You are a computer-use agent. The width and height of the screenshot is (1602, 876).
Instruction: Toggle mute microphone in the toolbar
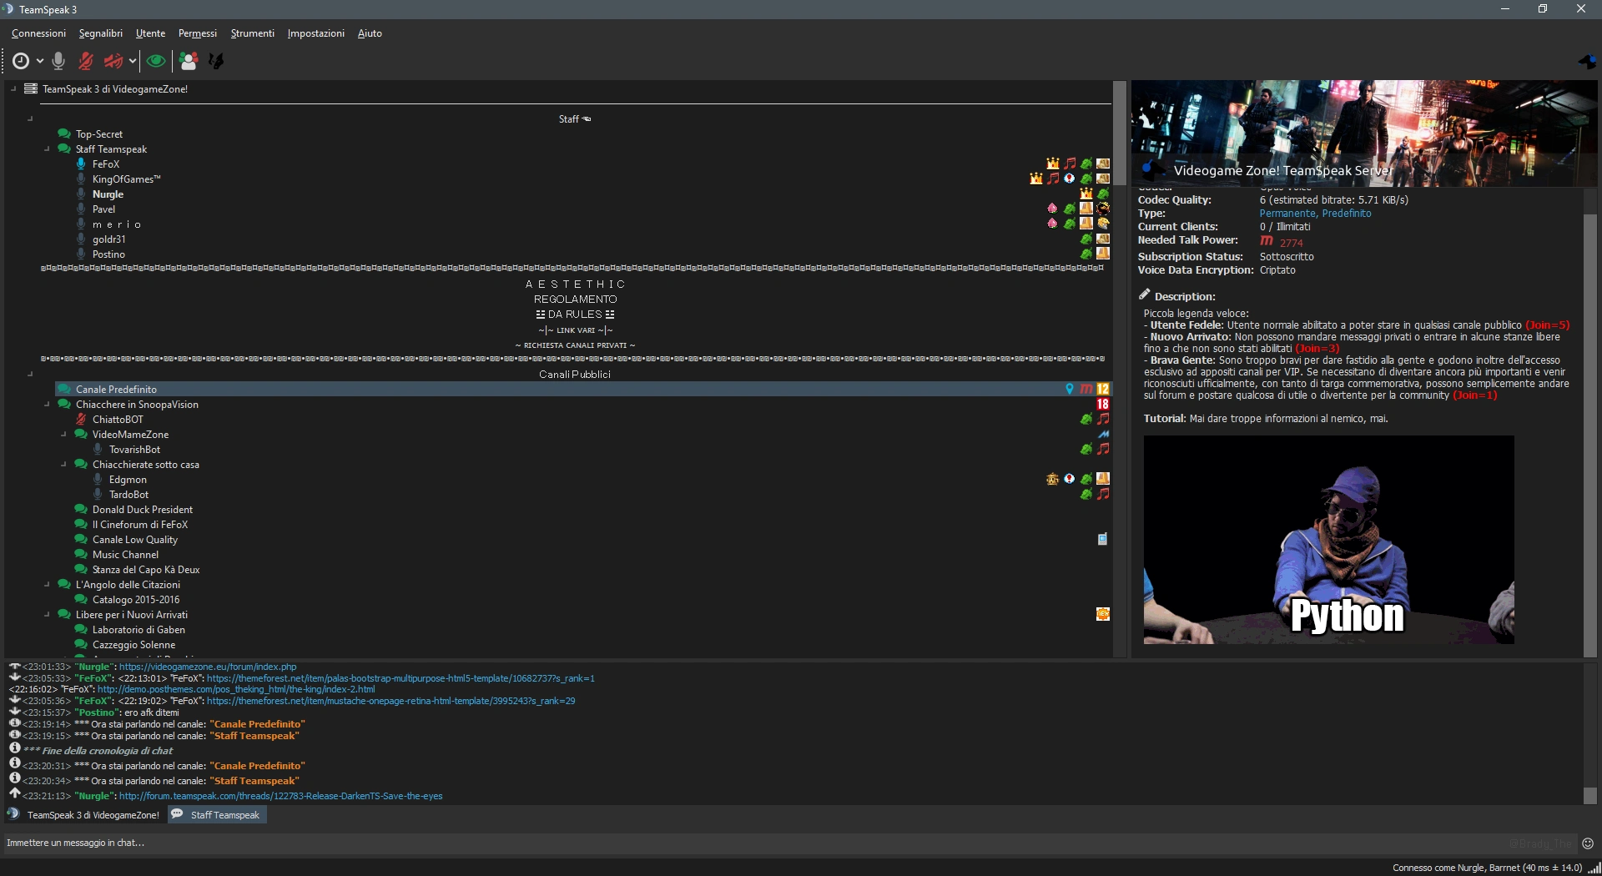coord(85,61)
